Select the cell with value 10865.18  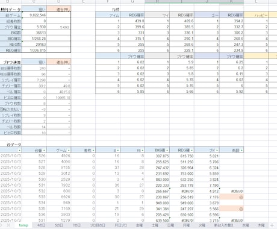(58, 98)
